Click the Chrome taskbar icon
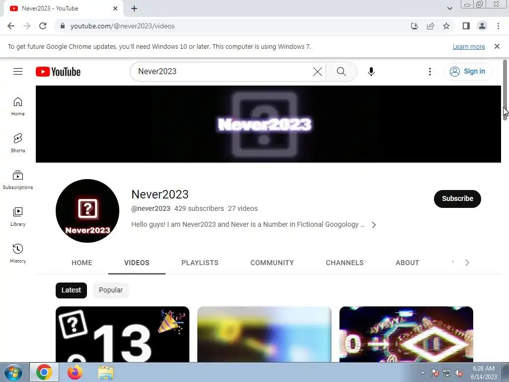Viewport: 509px width, 382px height. coord(44,372)
